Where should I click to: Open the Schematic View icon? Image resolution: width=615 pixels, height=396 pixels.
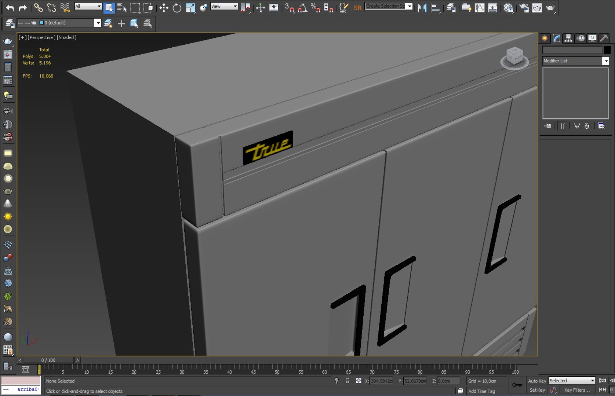493,8
